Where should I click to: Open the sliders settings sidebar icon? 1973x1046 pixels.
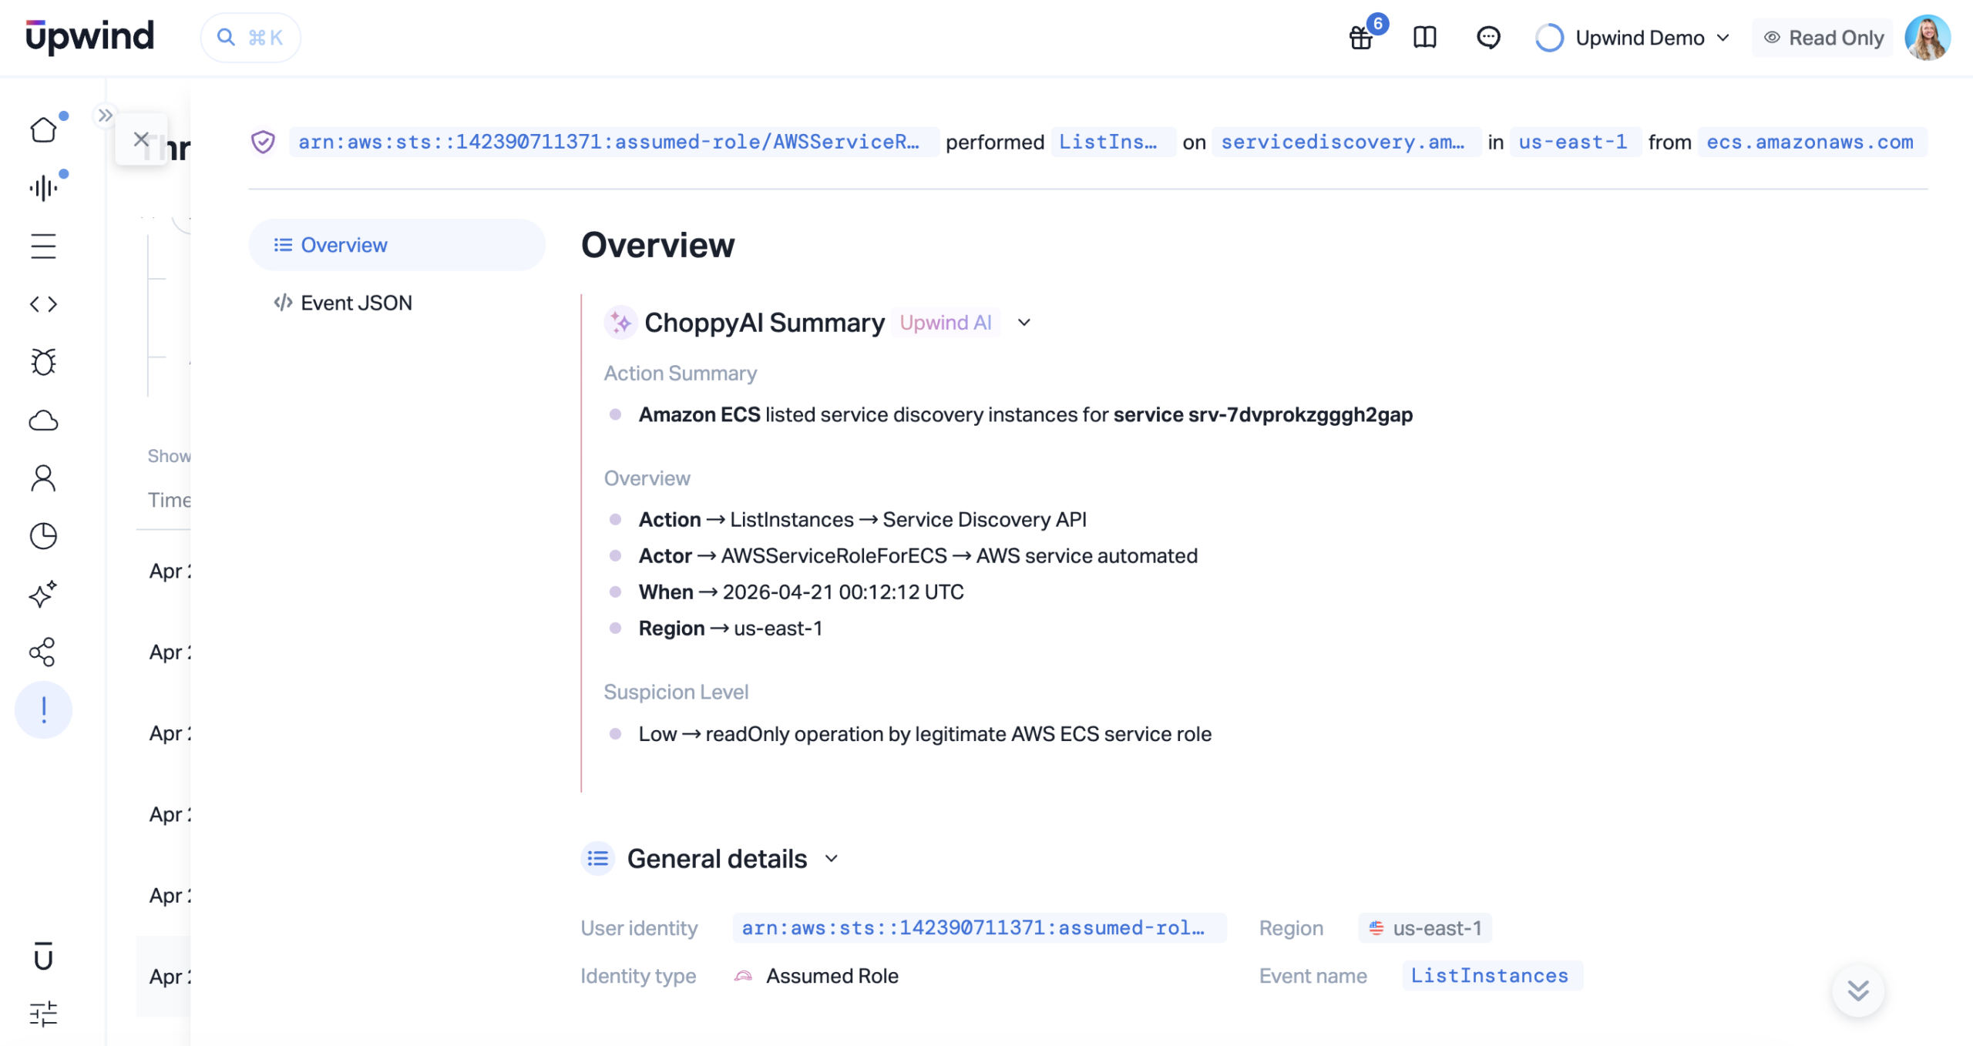point(44,1014)
